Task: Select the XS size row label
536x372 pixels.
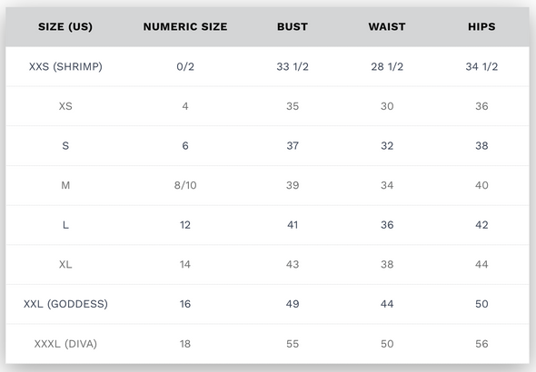Action: click(x=65, y=106)
